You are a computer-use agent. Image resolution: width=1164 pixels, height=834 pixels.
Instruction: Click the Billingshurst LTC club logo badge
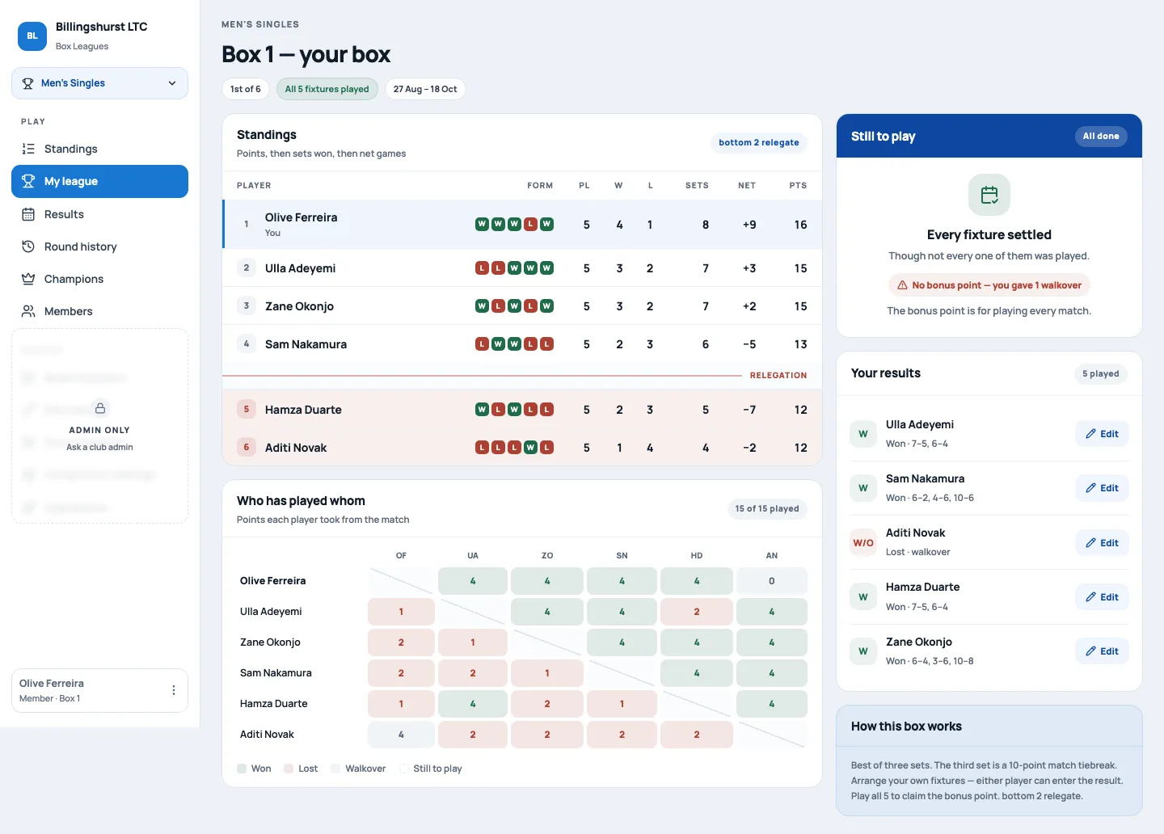pyautogui.click(x=32, y=36)
